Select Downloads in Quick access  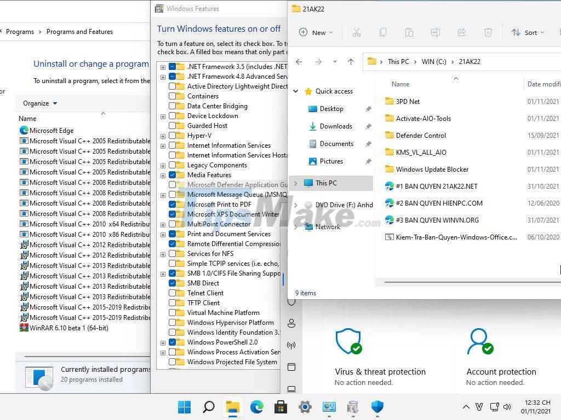[x=336, y=126]
